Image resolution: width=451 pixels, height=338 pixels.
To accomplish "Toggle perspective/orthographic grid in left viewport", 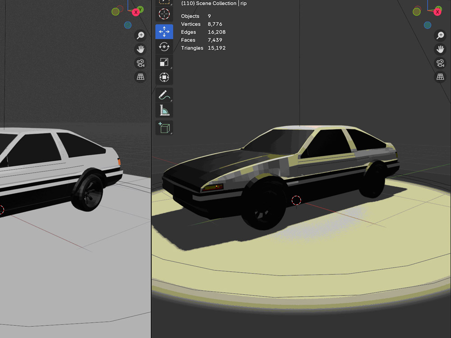I will click(141, 77).
